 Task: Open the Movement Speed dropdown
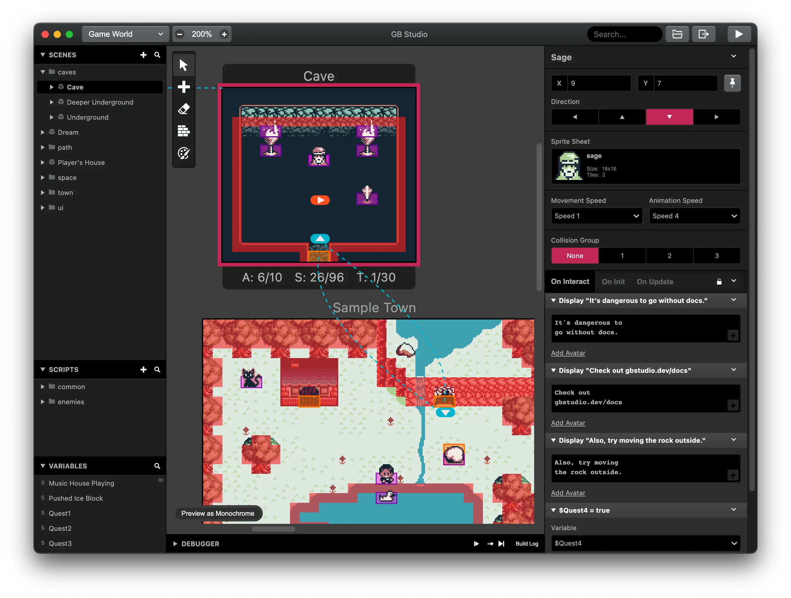(x=596, y=216)
